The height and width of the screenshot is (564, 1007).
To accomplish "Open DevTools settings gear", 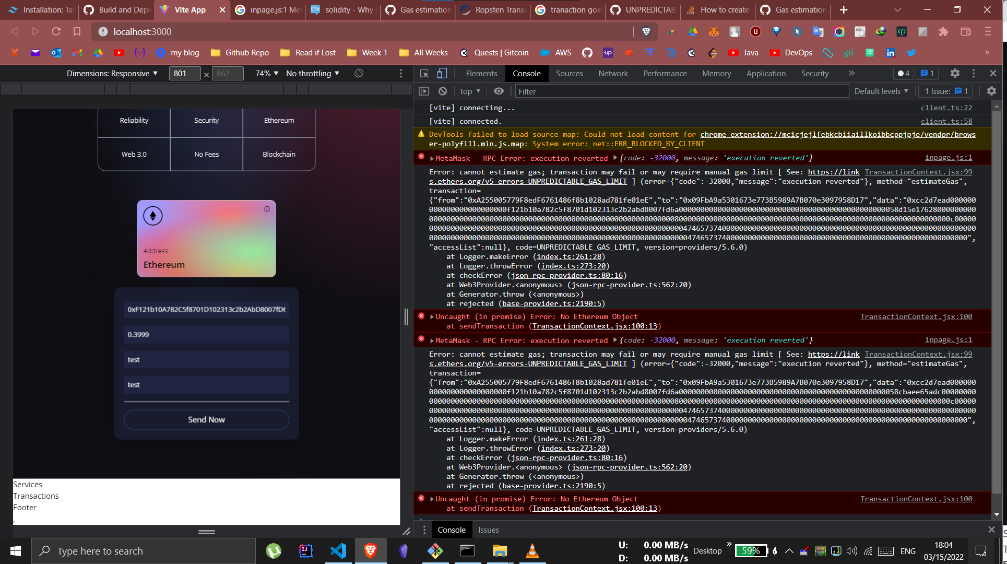I will click(955, 73).
